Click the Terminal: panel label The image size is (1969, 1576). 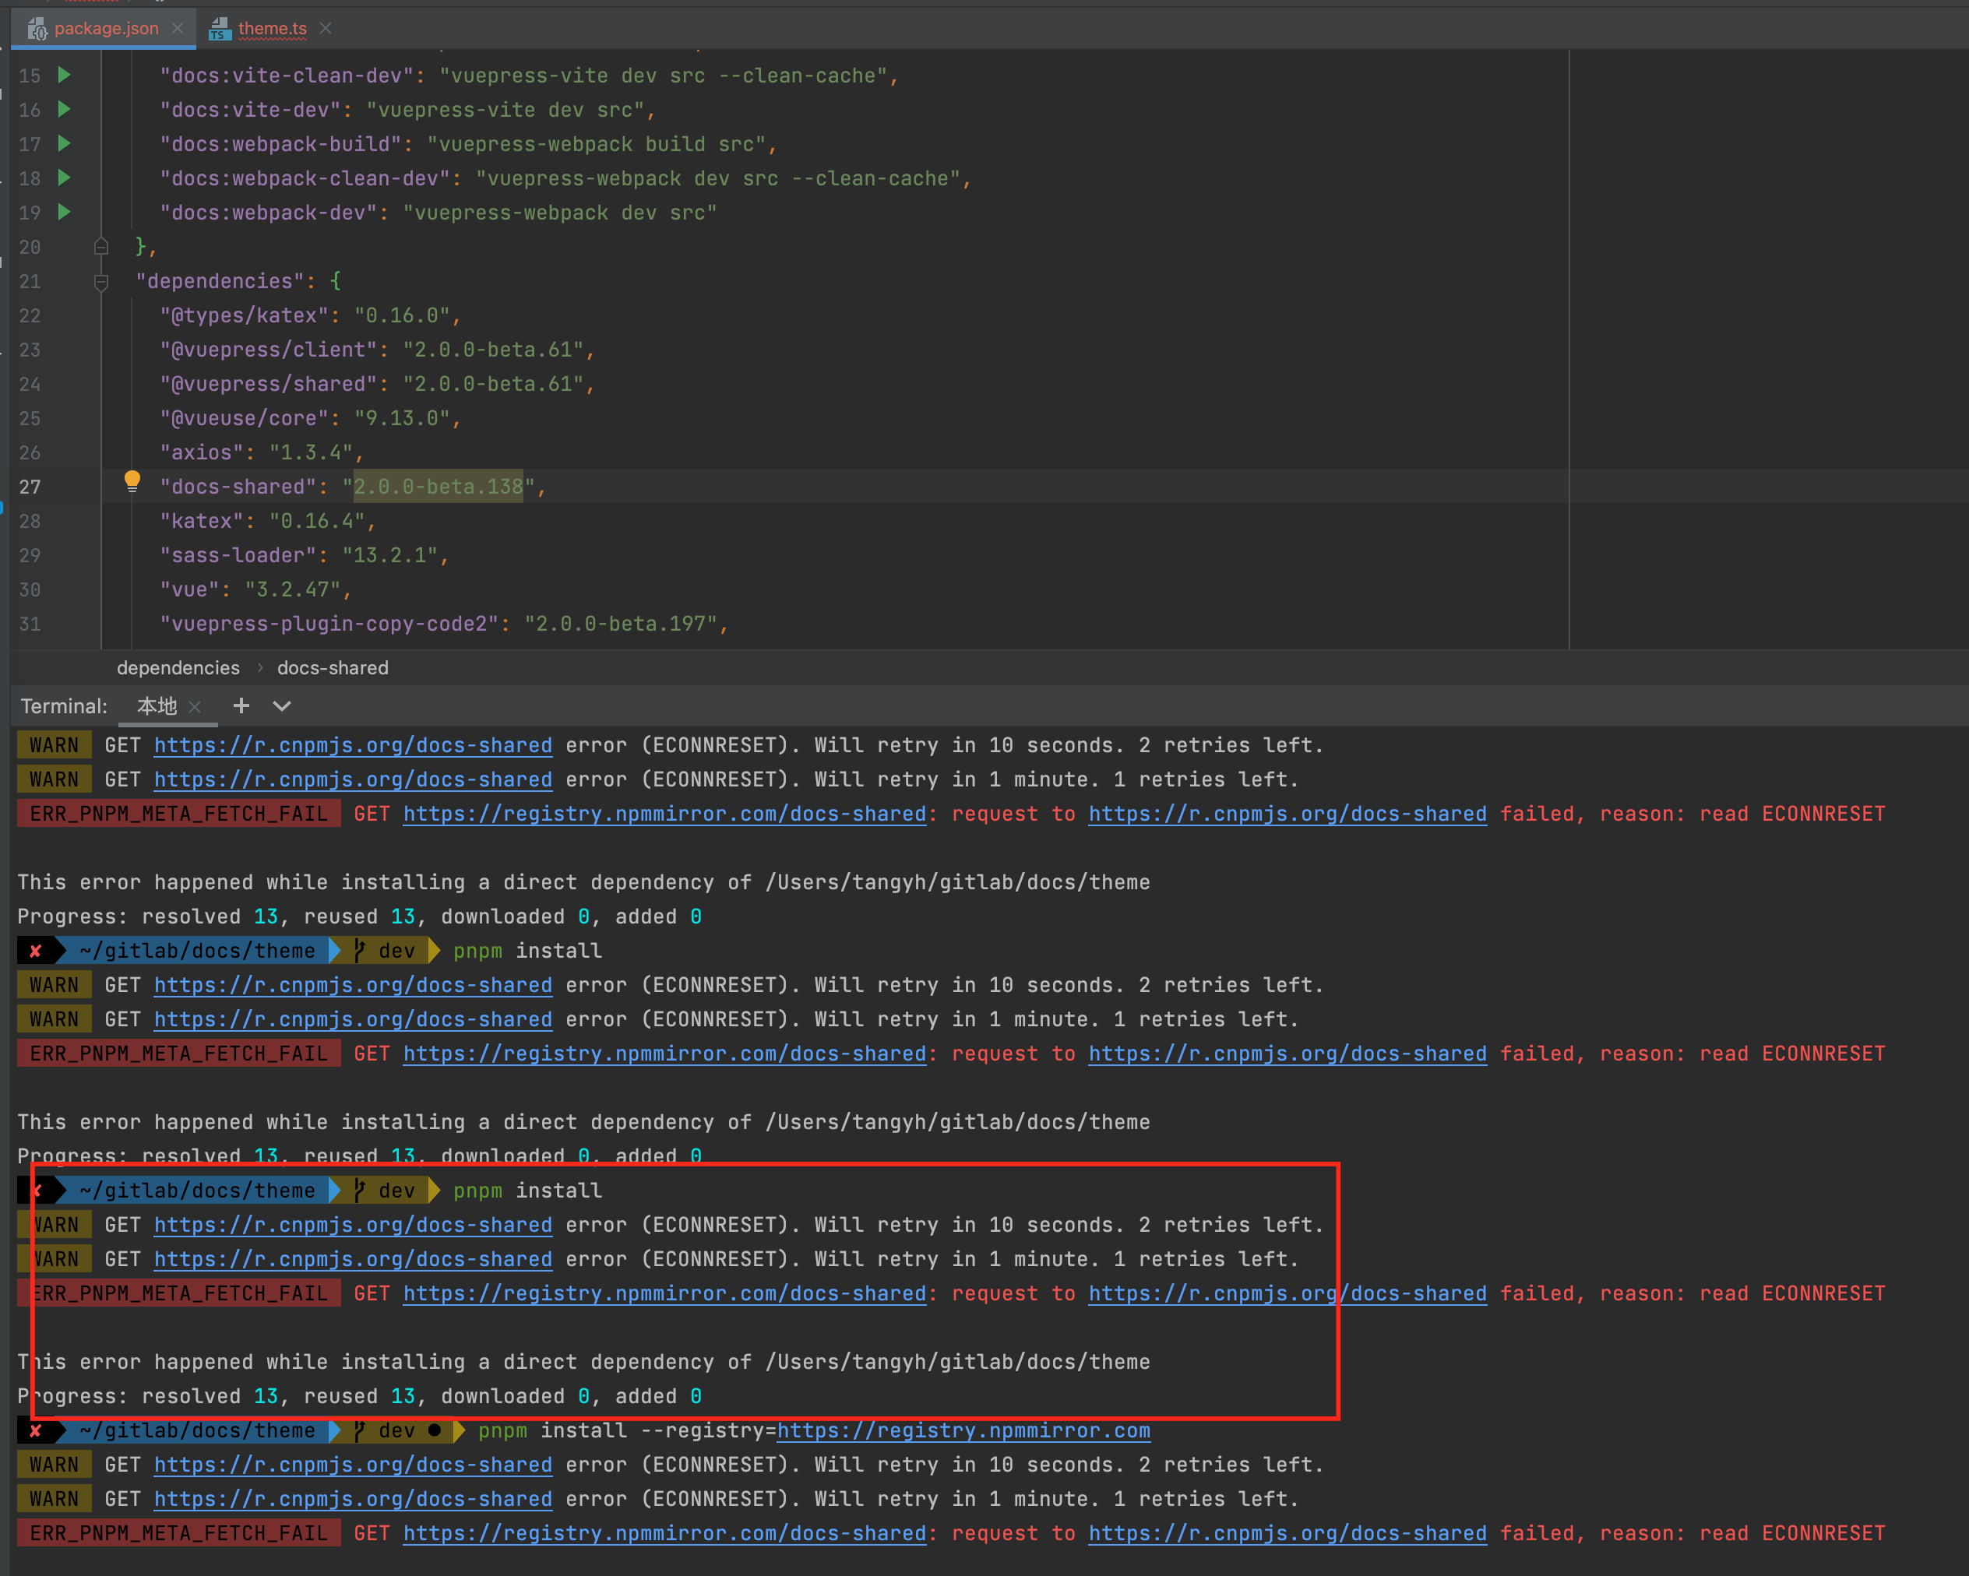64,707
